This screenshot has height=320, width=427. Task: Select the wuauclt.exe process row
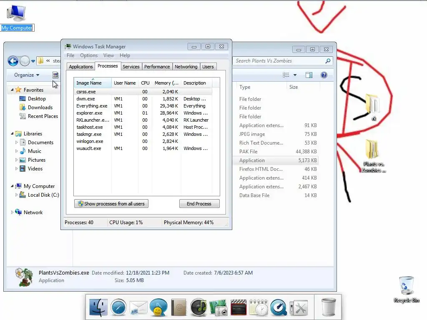143,148
